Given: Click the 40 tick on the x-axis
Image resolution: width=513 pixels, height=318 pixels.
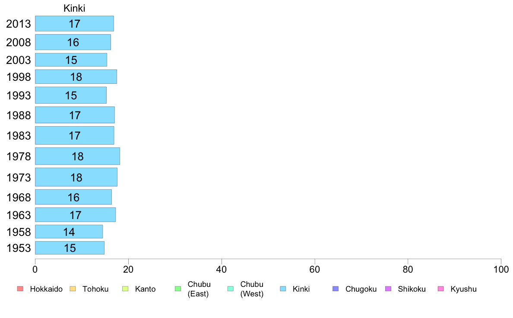Looking at the screenshot, I should point(222,270).
